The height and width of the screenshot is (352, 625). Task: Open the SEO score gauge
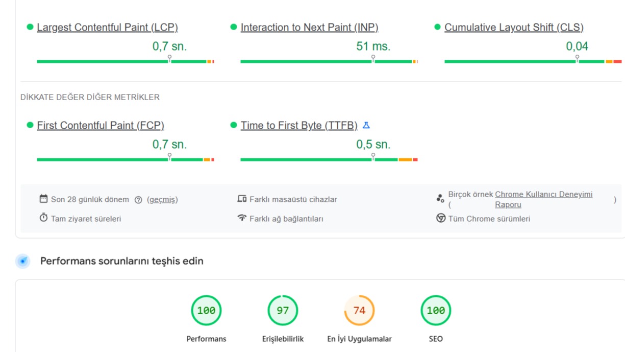coord(436,310)
